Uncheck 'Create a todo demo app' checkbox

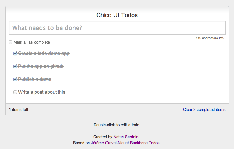click(x=15, y=53)
